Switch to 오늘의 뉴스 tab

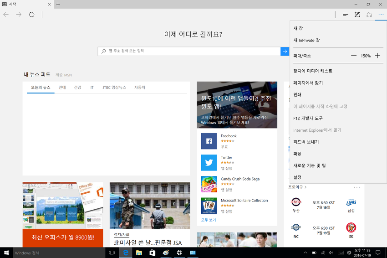coord(41,88)
